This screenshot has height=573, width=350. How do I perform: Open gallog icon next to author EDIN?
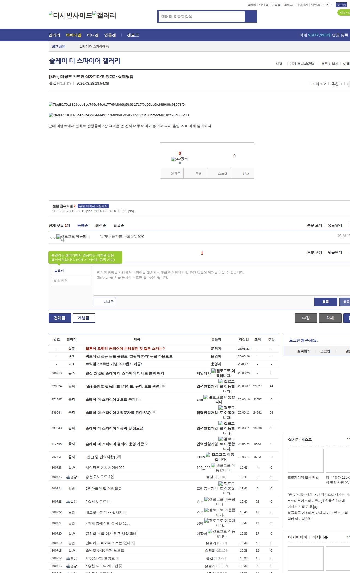pyautogui.click(x=208, y=455)
